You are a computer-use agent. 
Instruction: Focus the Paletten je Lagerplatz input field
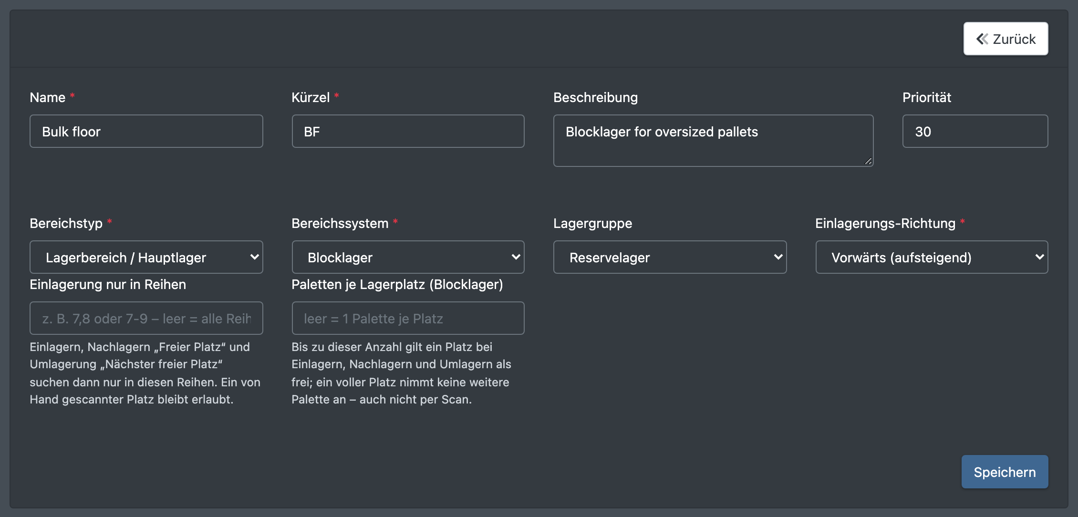point(408,318)
